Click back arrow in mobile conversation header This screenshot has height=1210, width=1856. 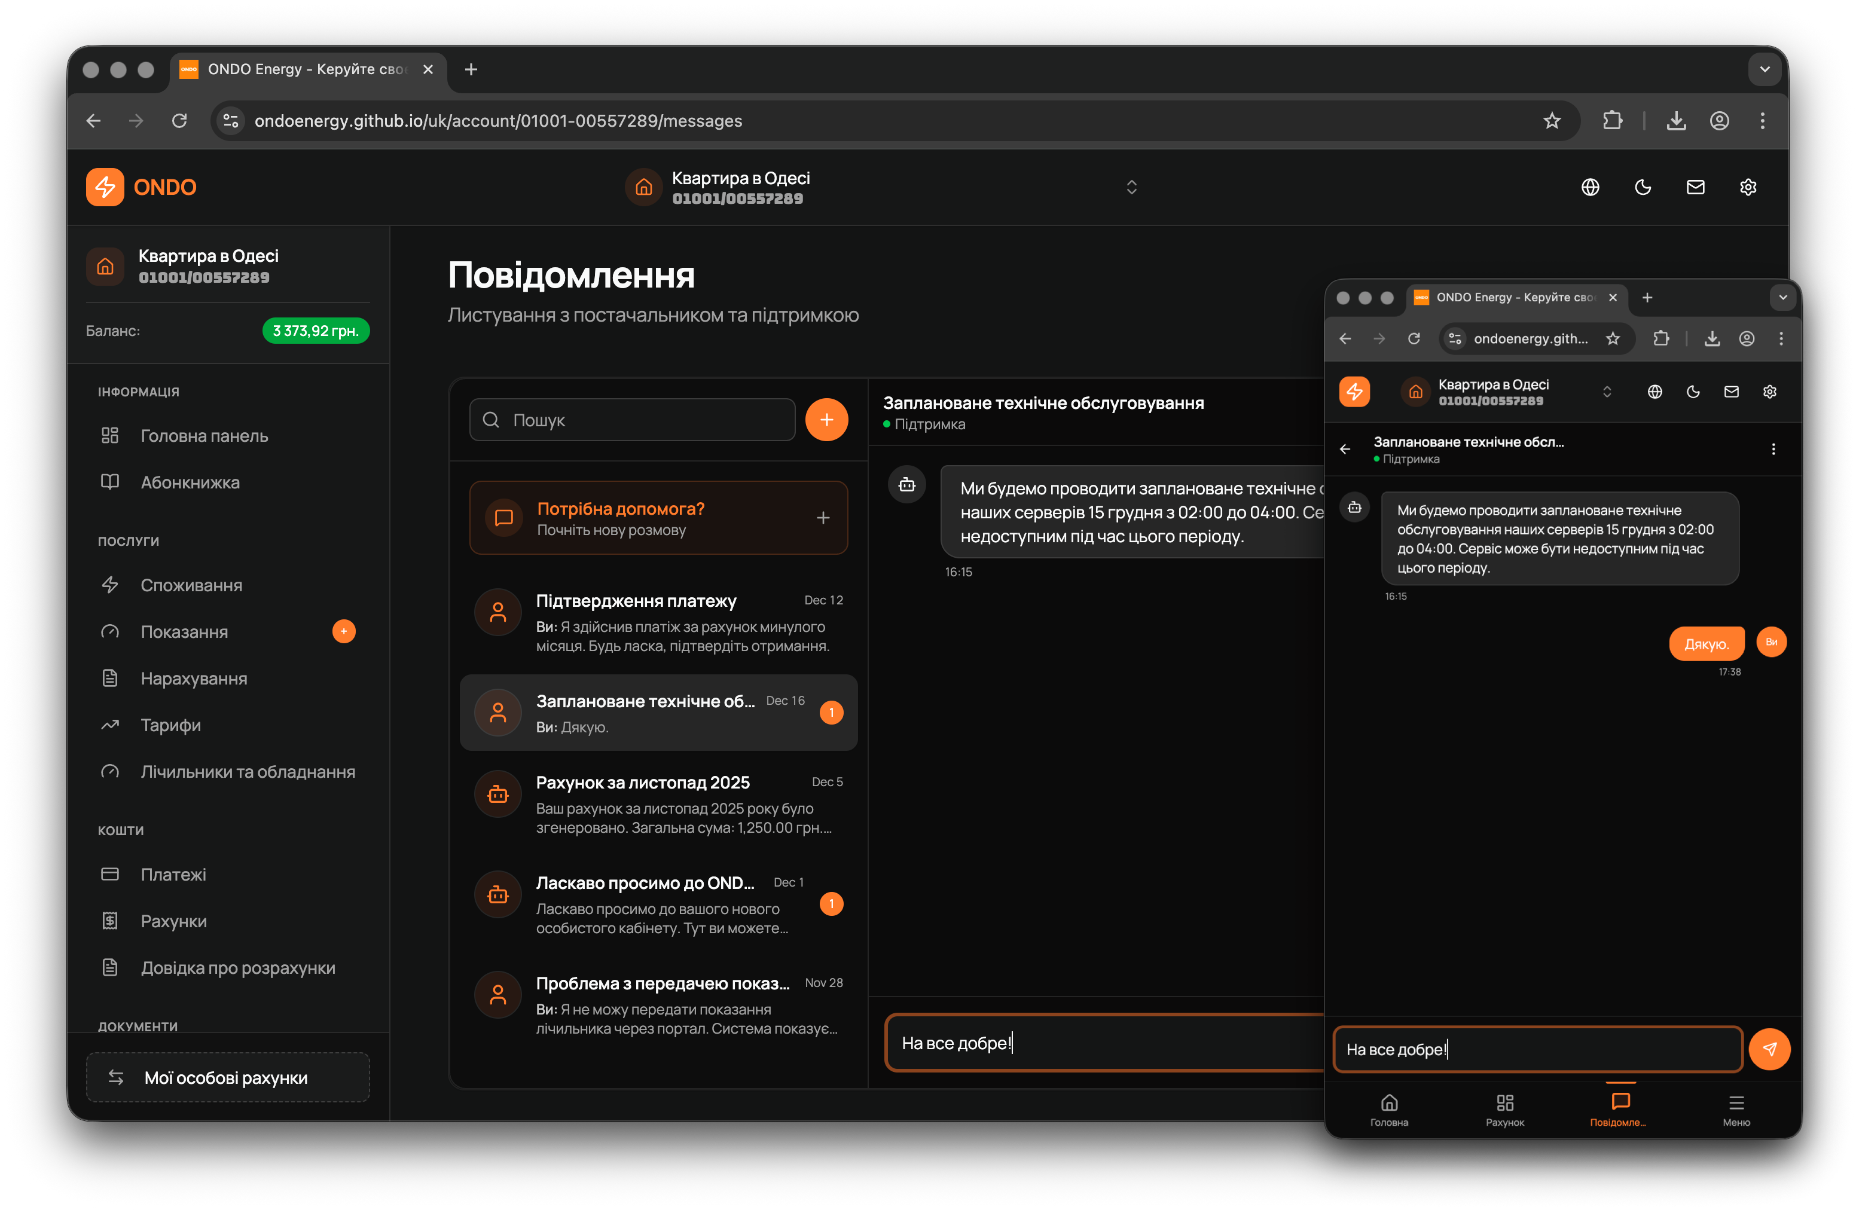click(1345, 449)
